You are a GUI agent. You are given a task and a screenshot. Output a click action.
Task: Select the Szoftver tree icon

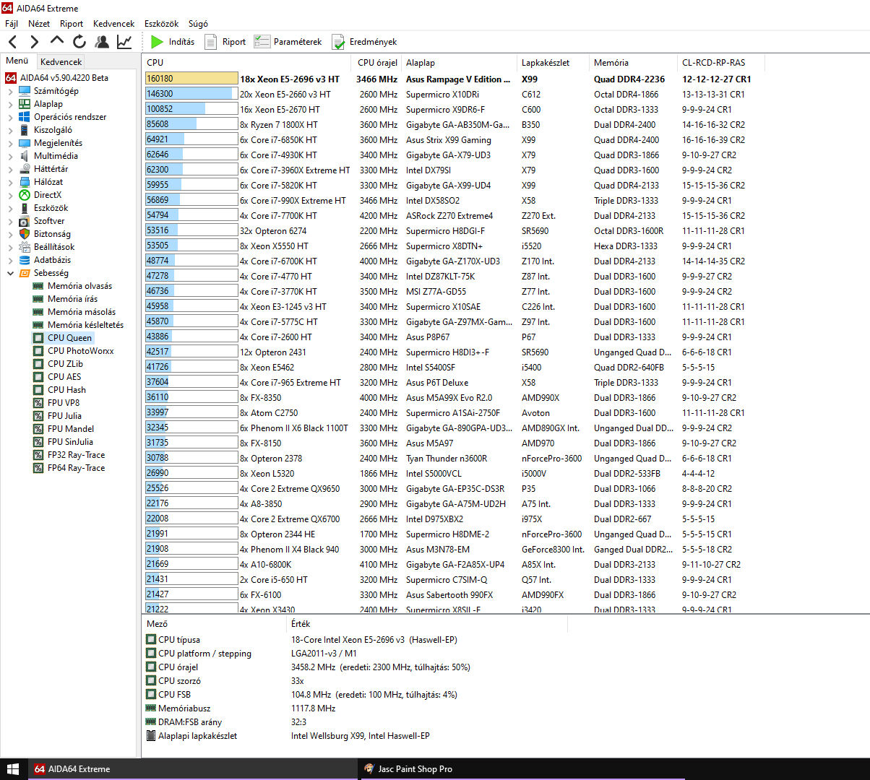tap(25, 221)
